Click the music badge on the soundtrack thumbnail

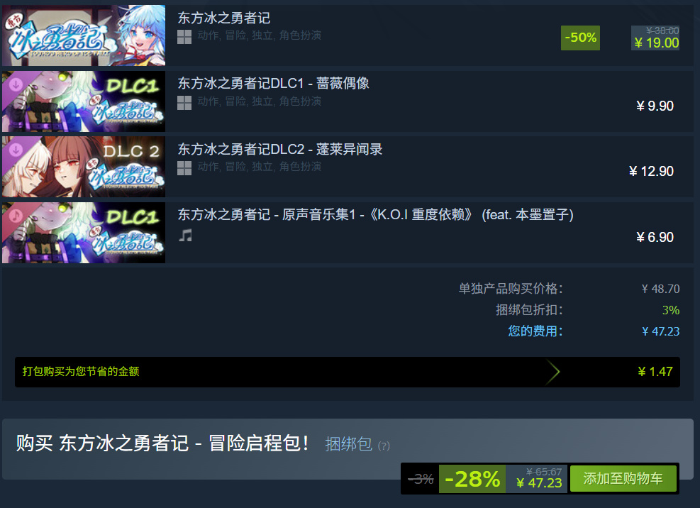[16, 216]
